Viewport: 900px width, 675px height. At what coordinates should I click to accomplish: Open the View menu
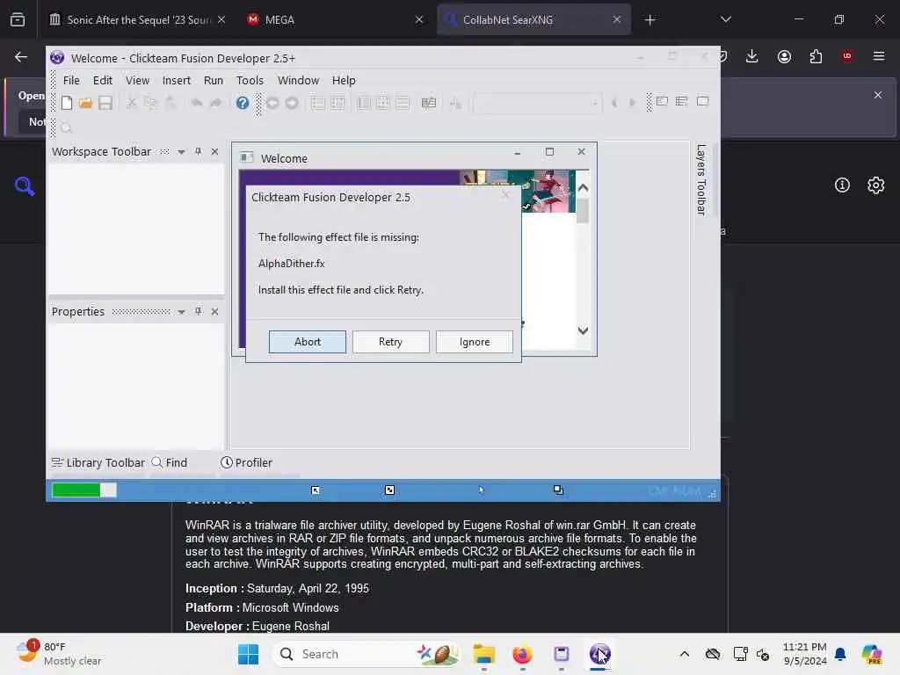click(137, 80)
